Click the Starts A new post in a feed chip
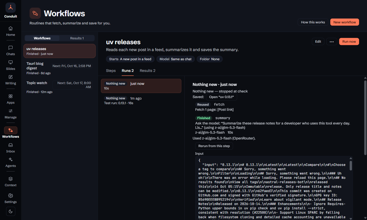The height and width of the screenshot is (220, 367). coord(130,59)
